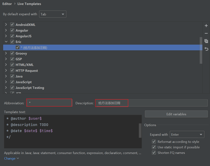
Task: Open the default expand with Tab dropdown
Action: (52, 14)
